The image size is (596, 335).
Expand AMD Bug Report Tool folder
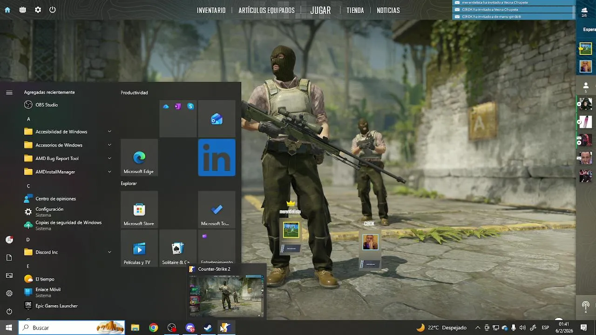pos(68,159)
